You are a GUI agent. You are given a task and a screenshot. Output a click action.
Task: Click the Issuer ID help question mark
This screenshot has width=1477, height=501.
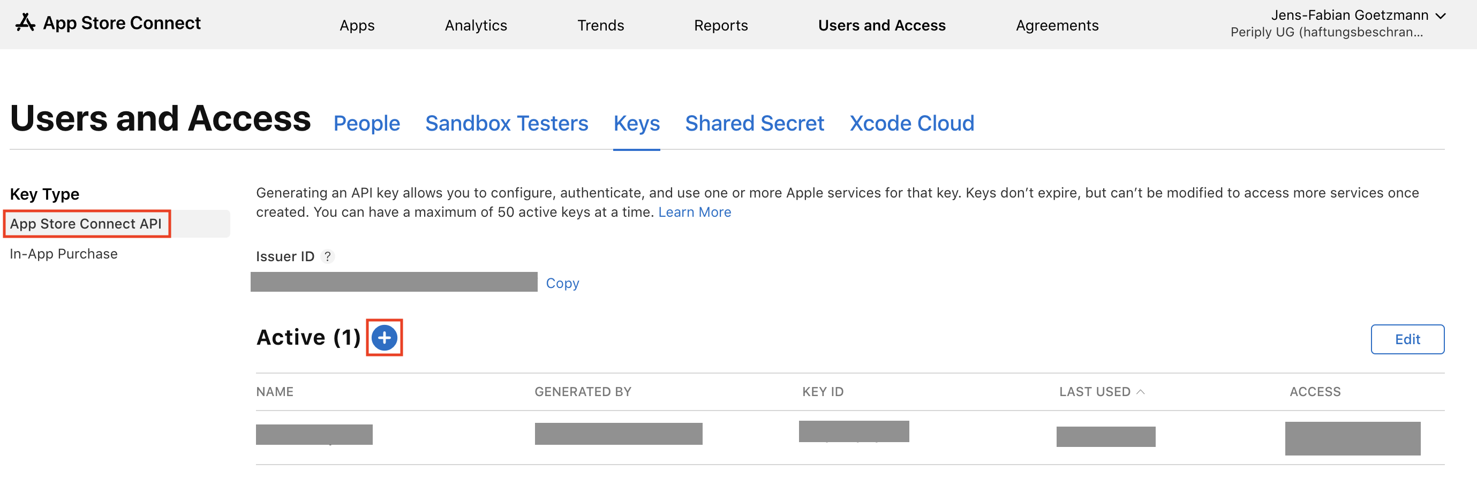click(327, 256)
